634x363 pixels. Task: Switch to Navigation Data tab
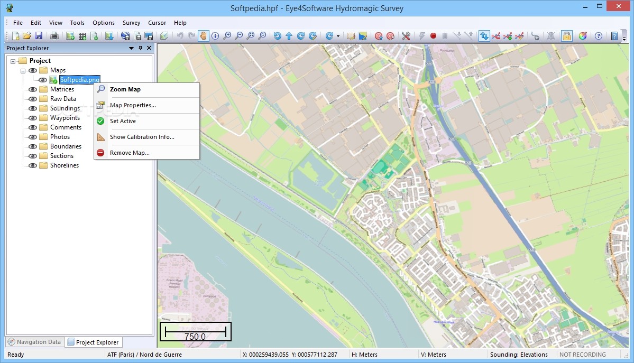(35, 342)
